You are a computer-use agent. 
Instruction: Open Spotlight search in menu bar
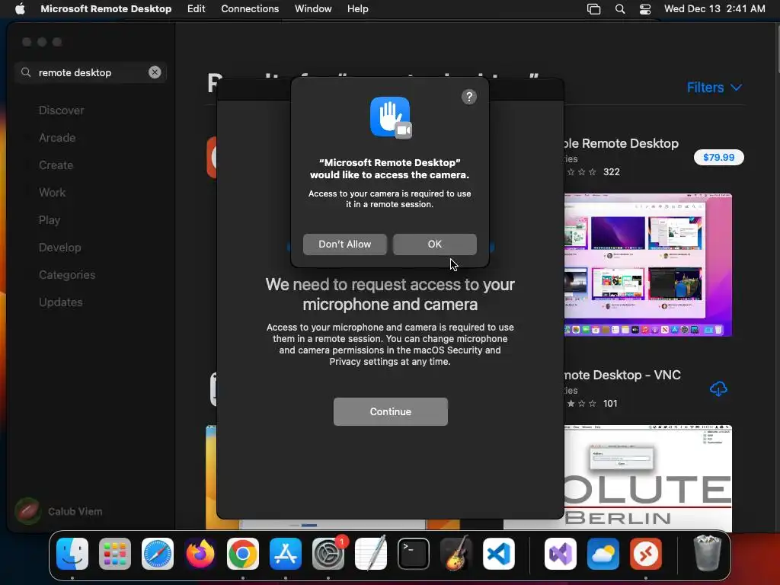[620, 9]
